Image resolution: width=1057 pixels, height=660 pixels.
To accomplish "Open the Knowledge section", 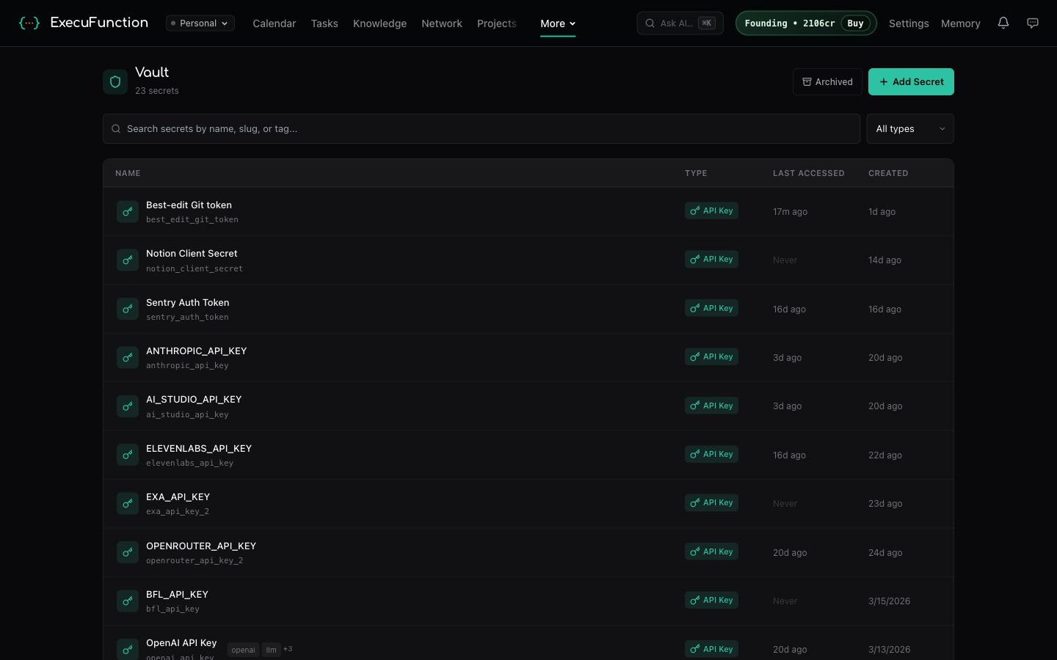I will pyautogui.click(x=379, y=23).
